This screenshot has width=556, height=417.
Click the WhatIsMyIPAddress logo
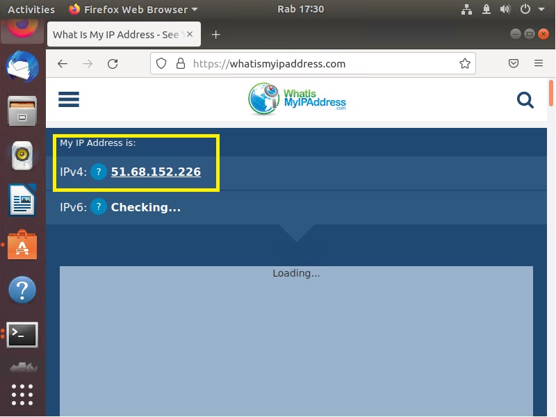297,99
